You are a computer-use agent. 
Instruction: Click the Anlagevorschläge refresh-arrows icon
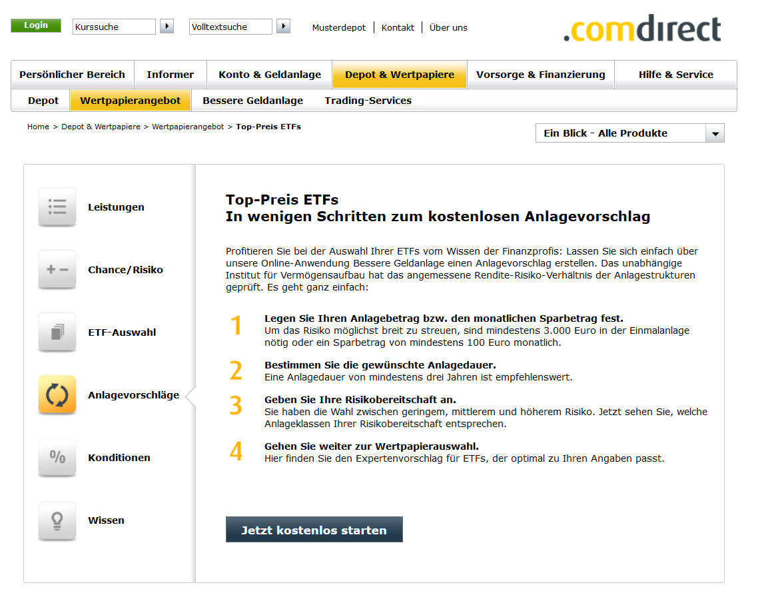(57, 394)
